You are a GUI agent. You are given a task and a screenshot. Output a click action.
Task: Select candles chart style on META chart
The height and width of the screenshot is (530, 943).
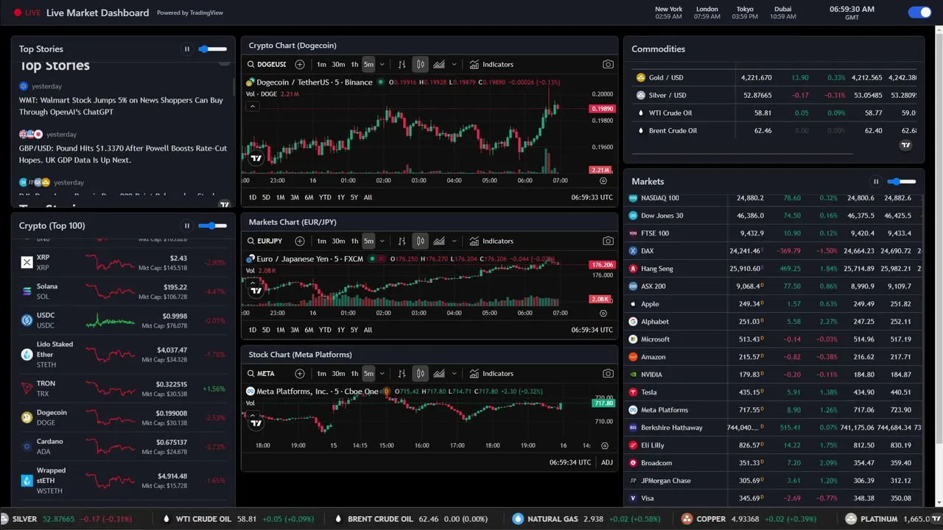pyautogui.click(x=420, y=374)
